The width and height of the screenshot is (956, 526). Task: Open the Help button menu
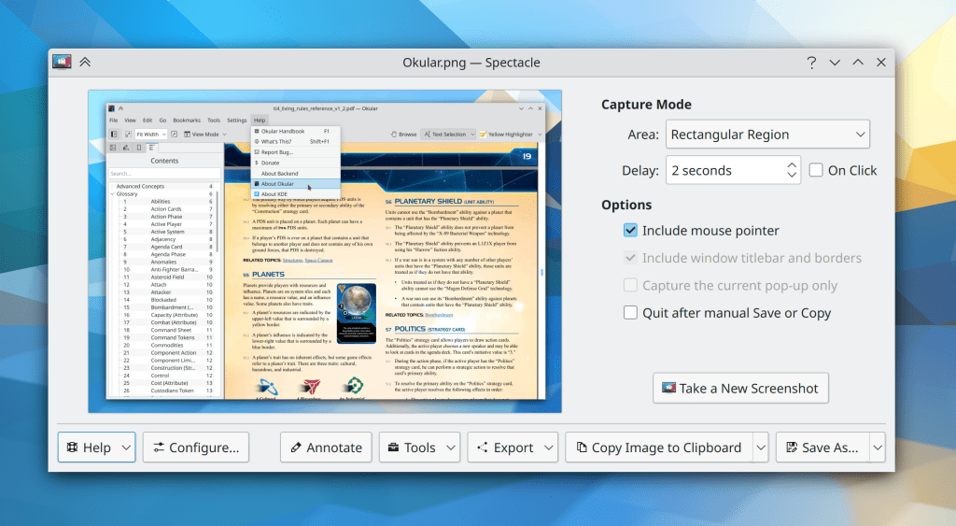pos(96,448)
